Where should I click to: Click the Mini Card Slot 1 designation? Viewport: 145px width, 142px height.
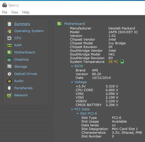(x=125, y=129)
